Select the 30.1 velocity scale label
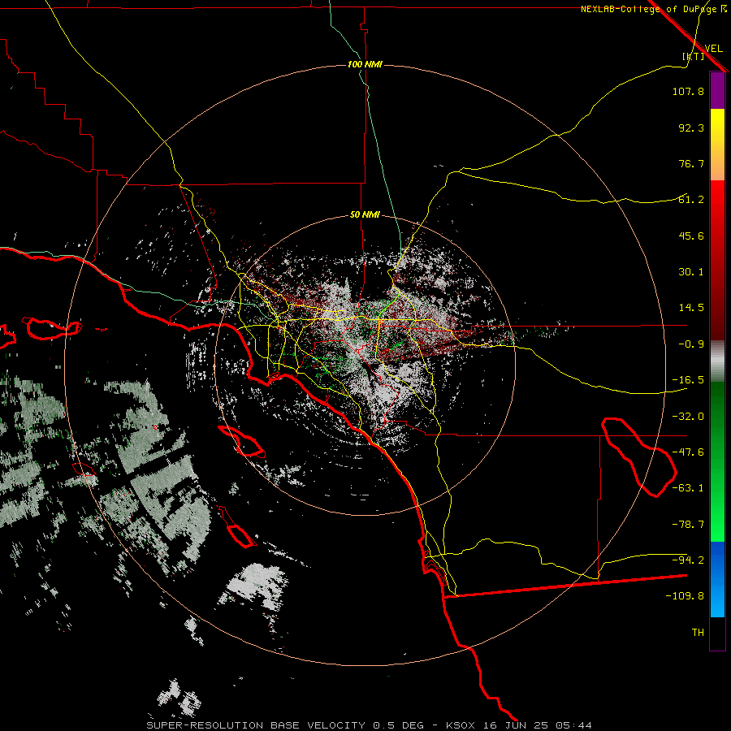The height and width of the screenshot is (731, 731). (691, 272)
